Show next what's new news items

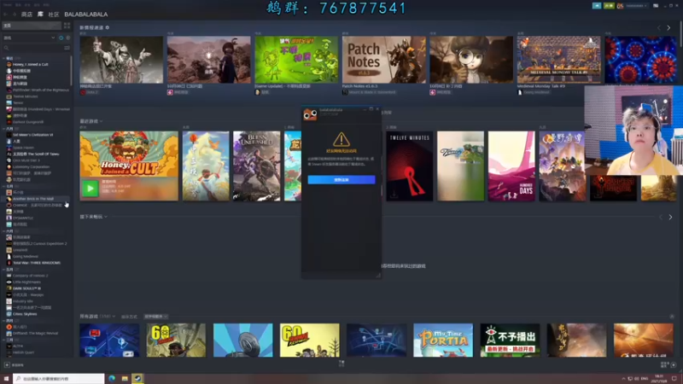(x=668, y=28)
